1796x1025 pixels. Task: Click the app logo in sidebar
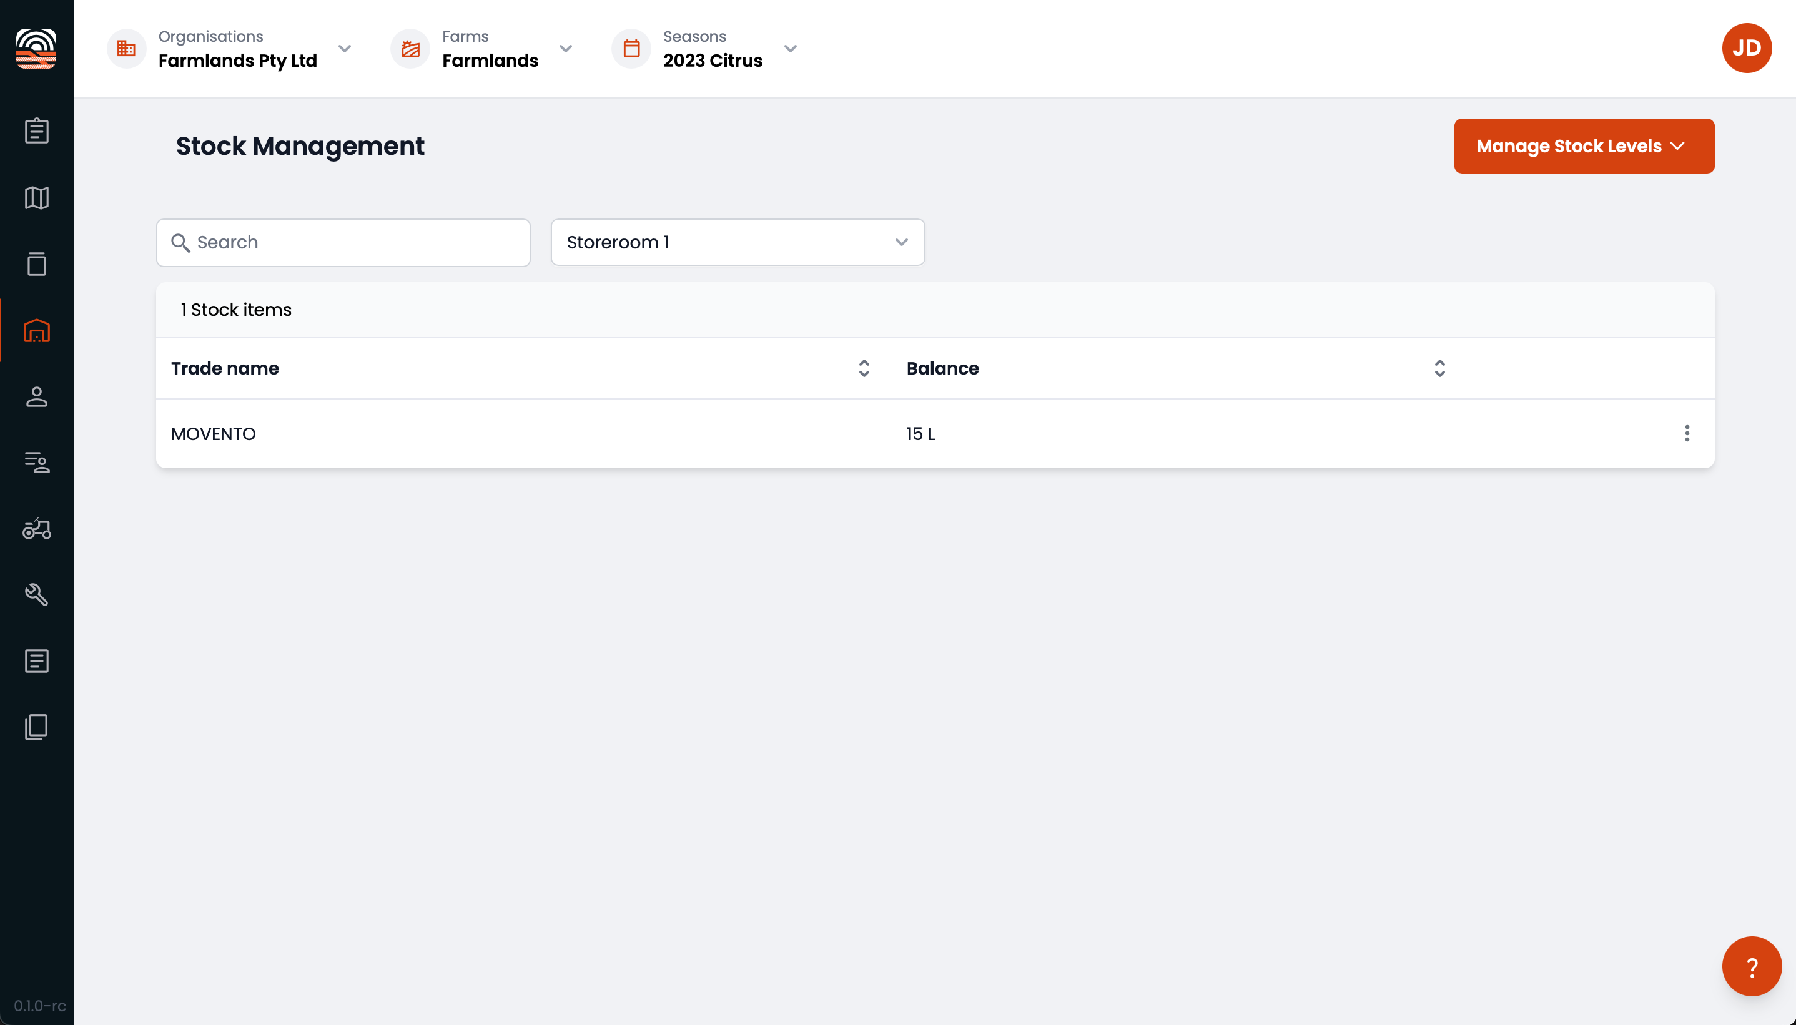point(36,48)
